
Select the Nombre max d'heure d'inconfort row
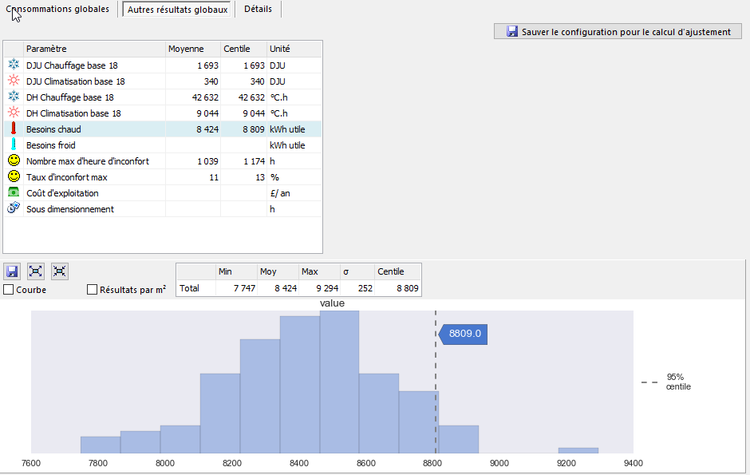(x=163, y=161)
